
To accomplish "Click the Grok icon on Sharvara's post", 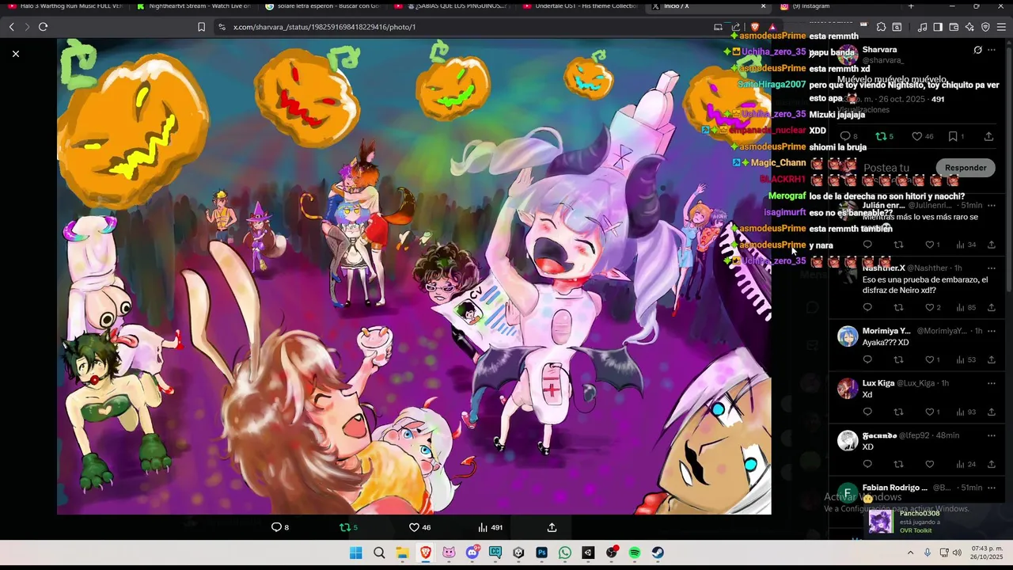I will pos(977,50).
